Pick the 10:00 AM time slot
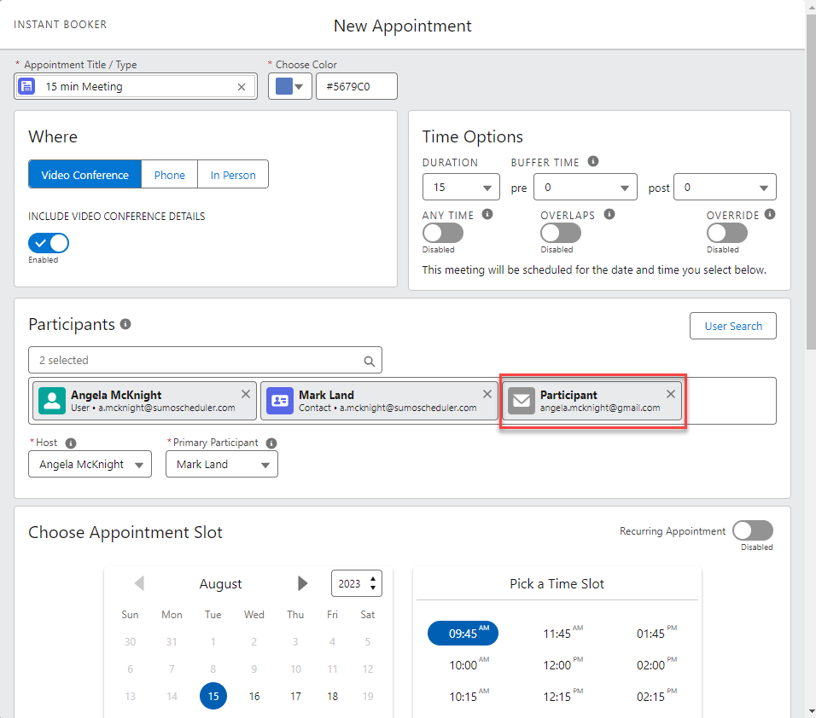The width and height of the screenshot is (816, 718). (x=463, y=665)
